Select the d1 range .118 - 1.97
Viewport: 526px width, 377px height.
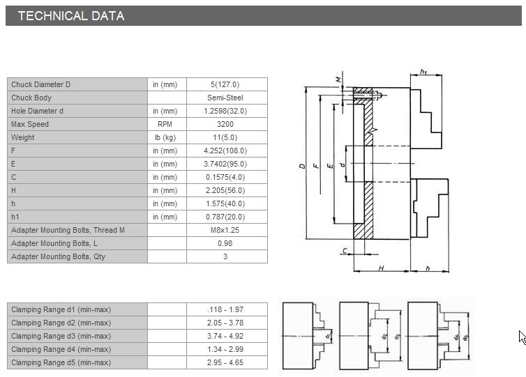tap(225, 309)
